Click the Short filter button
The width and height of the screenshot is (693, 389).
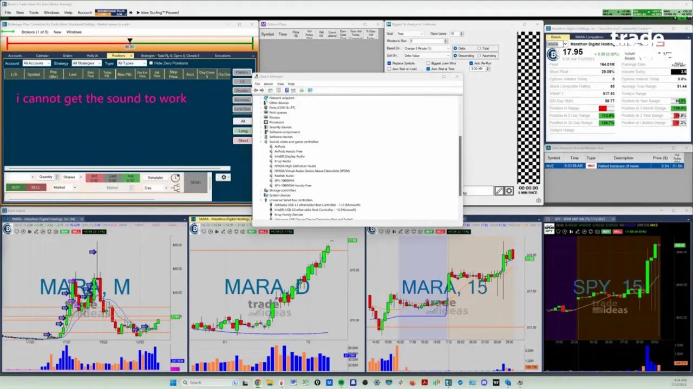pyautogui.click(x=243, y=140)
